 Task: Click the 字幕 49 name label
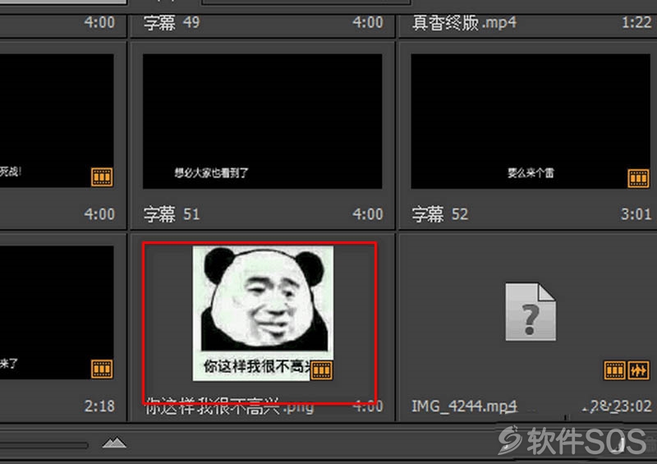[172, 22]
